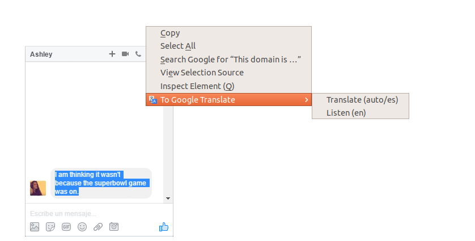475x241 pixels.
Task: Send a thumbs-up like
Action: [x=164, y=227]
